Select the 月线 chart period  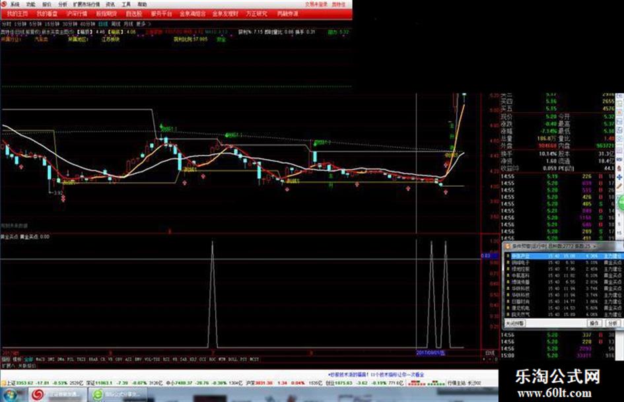128,24
